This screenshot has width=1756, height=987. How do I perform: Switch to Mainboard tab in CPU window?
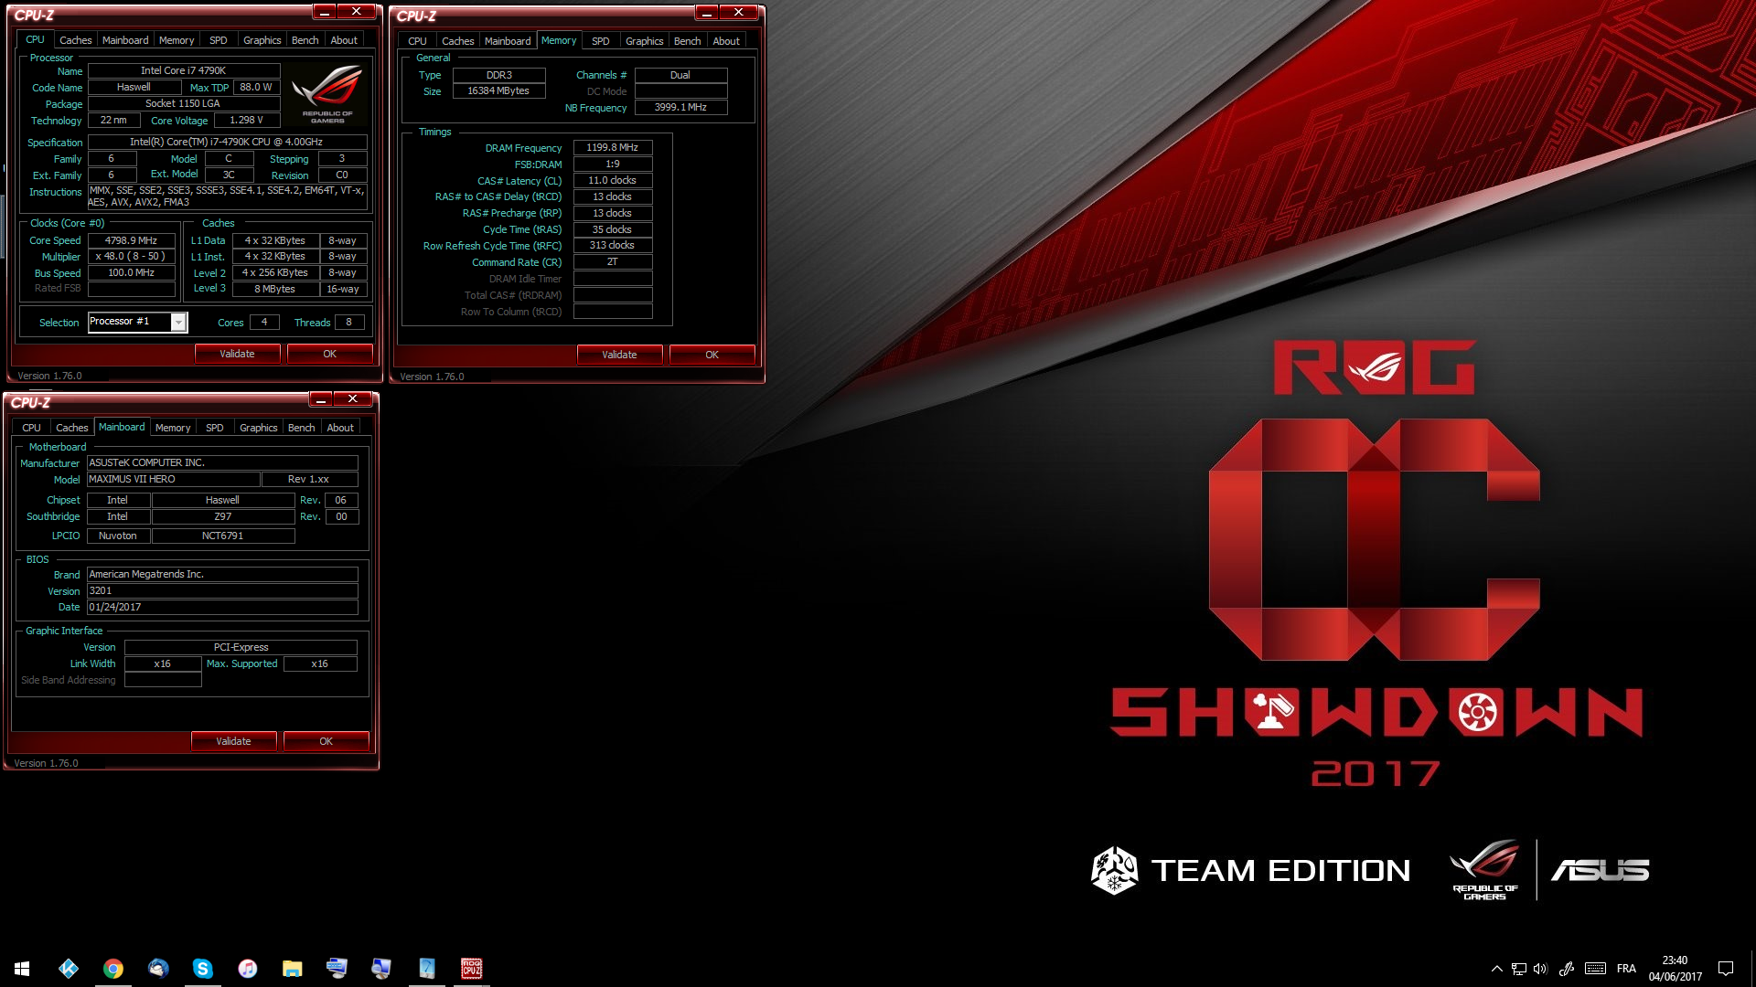125,40
